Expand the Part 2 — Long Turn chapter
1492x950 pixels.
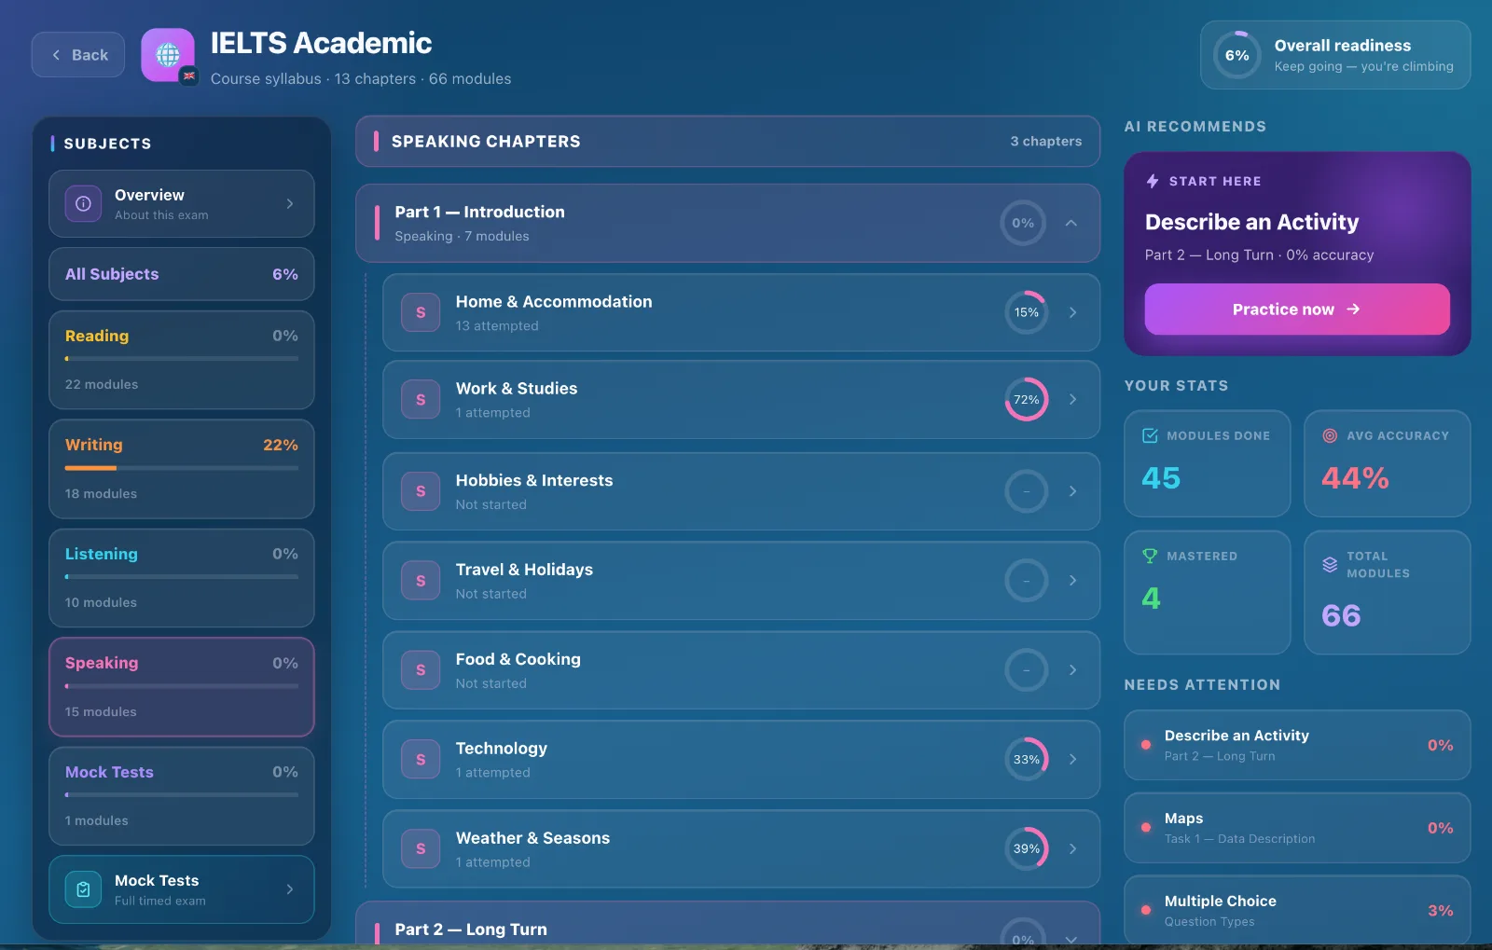coord(1071,939)
